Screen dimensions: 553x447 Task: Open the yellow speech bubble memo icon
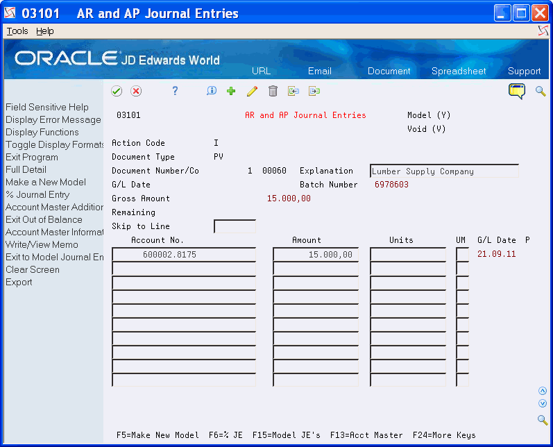click(x=517, y=91)
